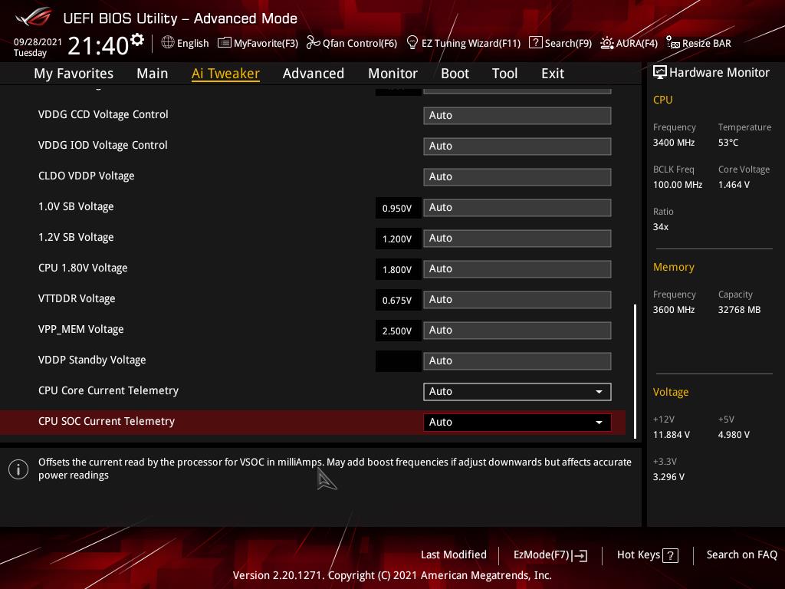
Task: Click the settings gear next to the clock
Action: pyautogui.click(x=137, y=40)
